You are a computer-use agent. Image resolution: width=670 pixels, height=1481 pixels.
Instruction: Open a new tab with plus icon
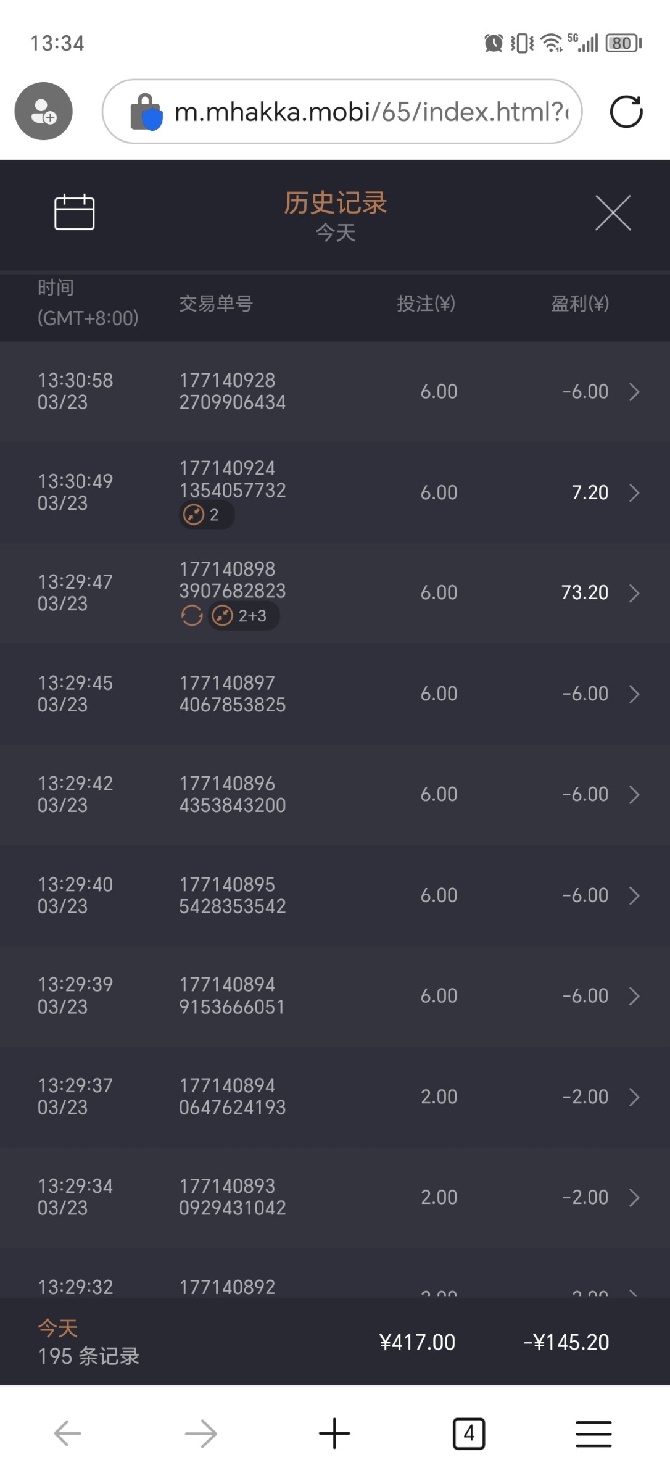(x=334, y=1433)
